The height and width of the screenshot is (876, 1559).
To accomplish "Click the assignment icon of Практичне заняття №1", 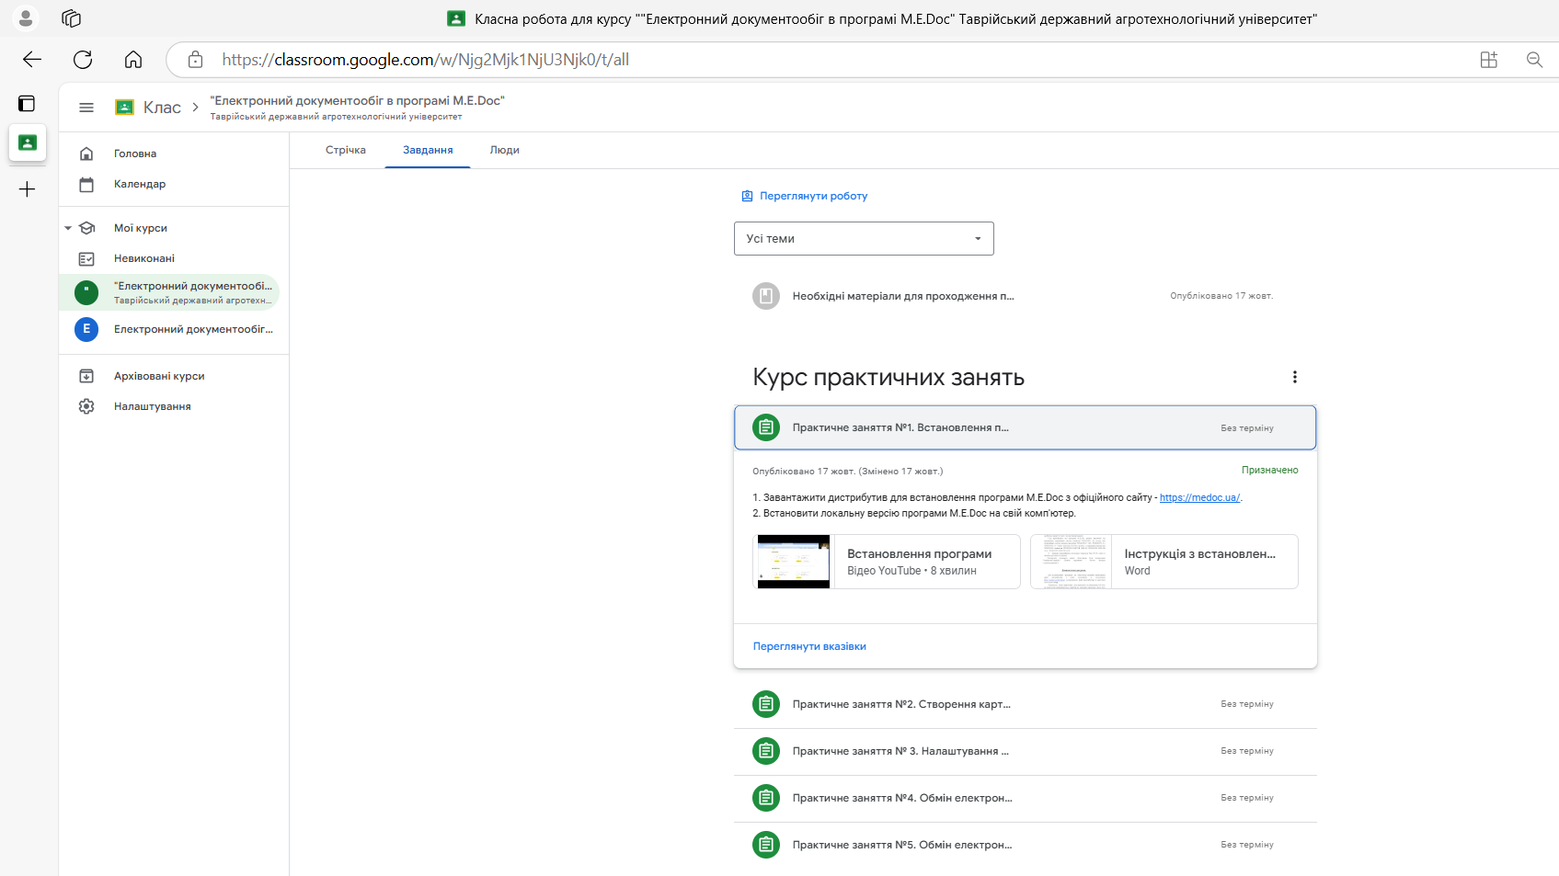I will click(x=766, y=427).
